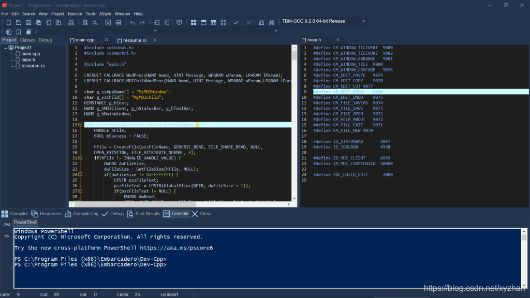Close the main.h tab
530x298 pixels.
pos(338,40)
